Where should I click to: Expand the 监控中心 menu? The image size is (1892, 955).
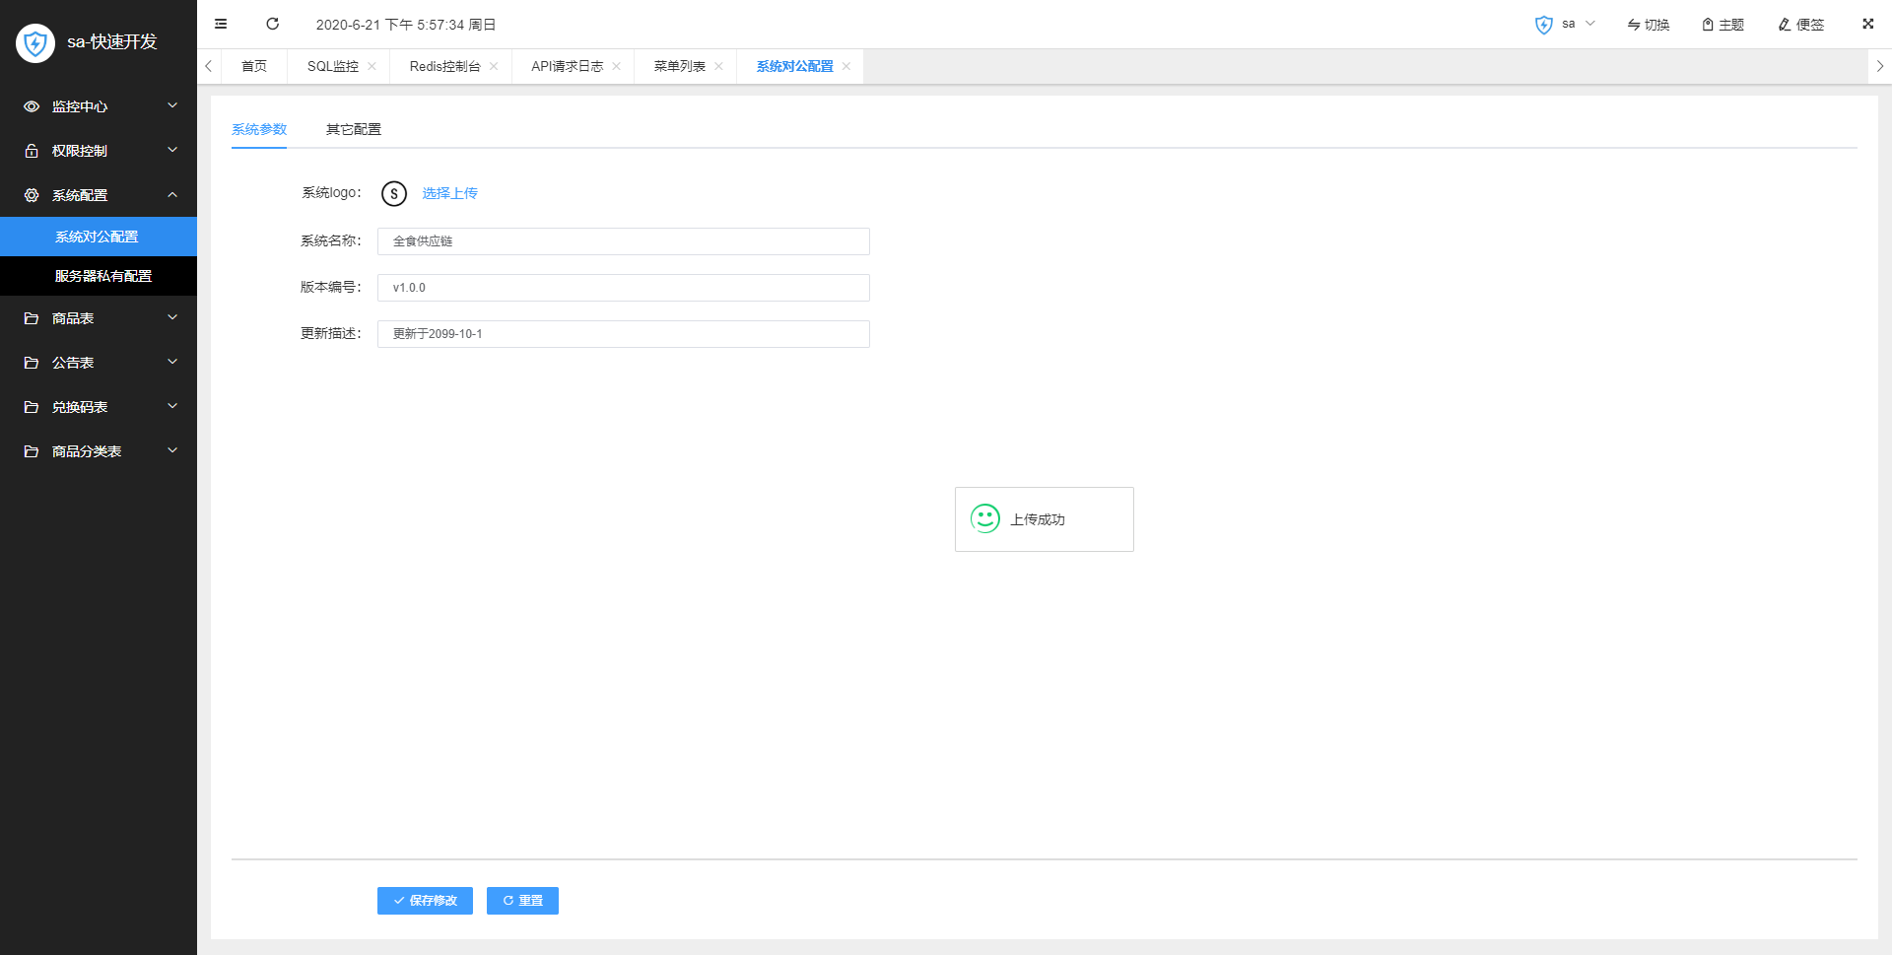(99, 106)
